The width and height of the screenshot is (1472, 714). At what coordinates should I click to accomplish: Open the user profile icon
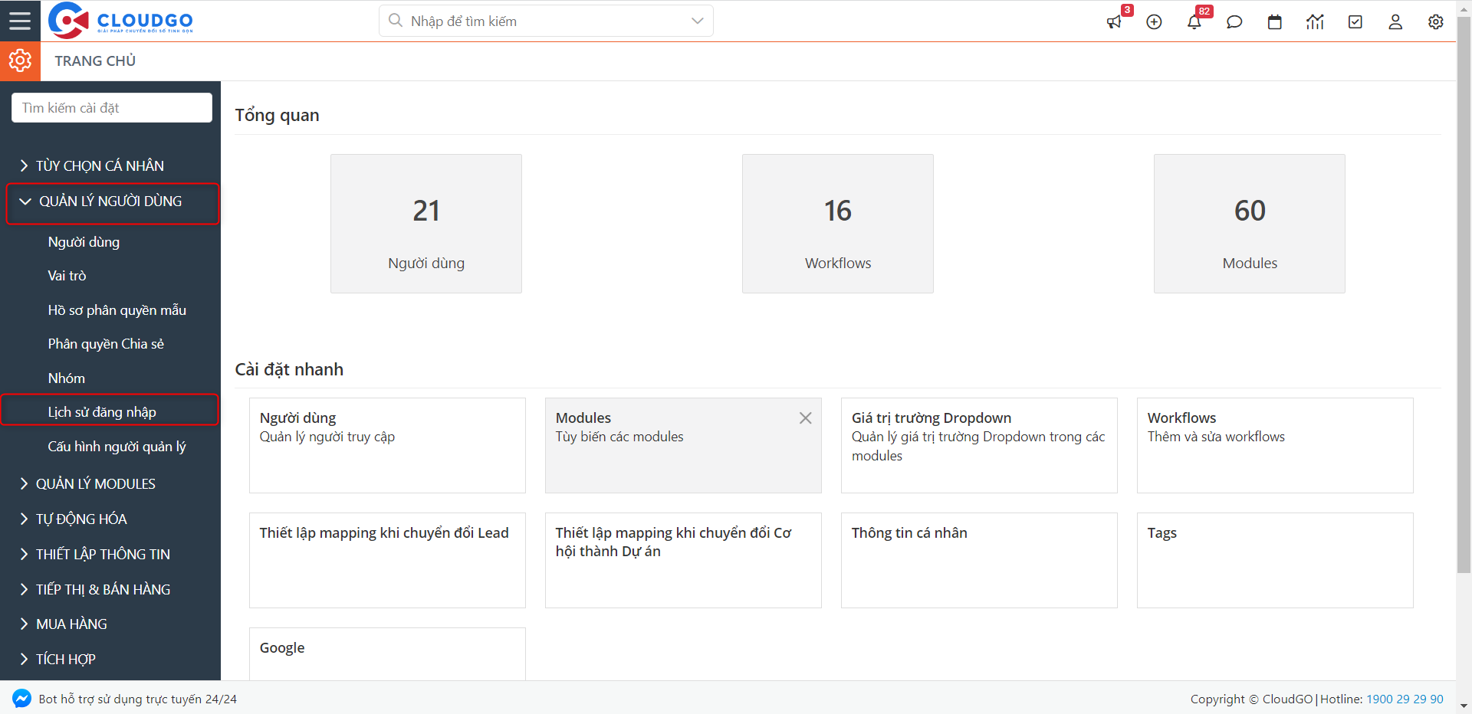pyautogui.click(x=1395, y=22)
